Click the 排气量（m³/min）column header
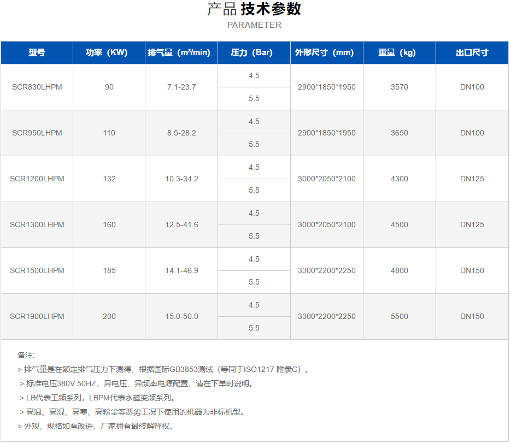Screen dimensions: 511x443 (181, 52)
